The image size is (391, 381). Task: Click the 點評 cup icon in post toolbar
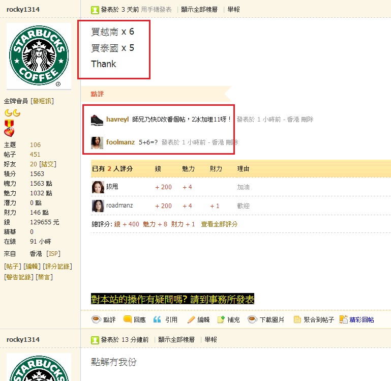(x=96, y=319)
